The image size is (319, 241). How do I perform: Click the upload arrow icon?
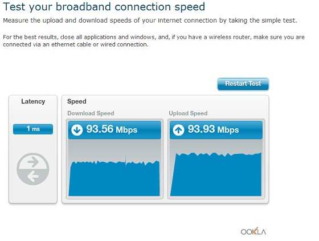(178, 130)
